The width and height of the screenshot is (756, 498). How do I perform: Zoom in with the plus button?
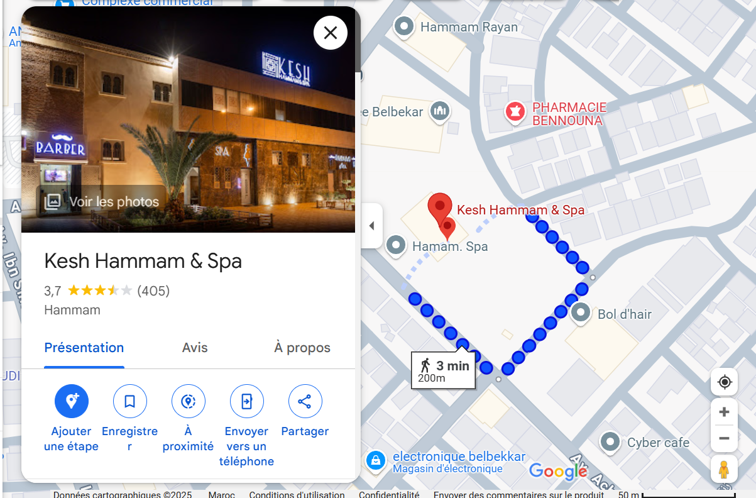coord(725,412)
